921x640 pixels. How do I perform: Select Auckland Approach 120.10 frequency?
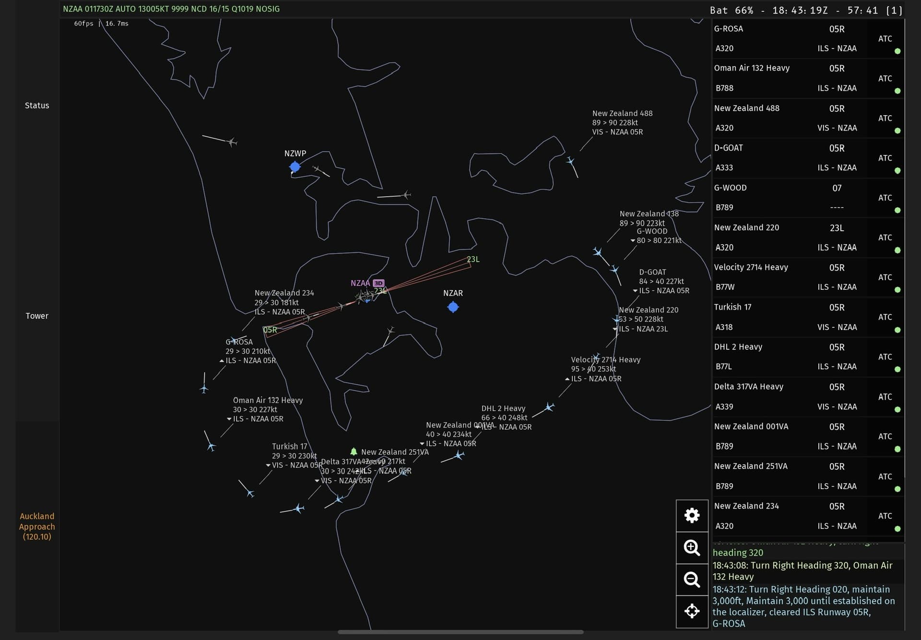point(37,526)
